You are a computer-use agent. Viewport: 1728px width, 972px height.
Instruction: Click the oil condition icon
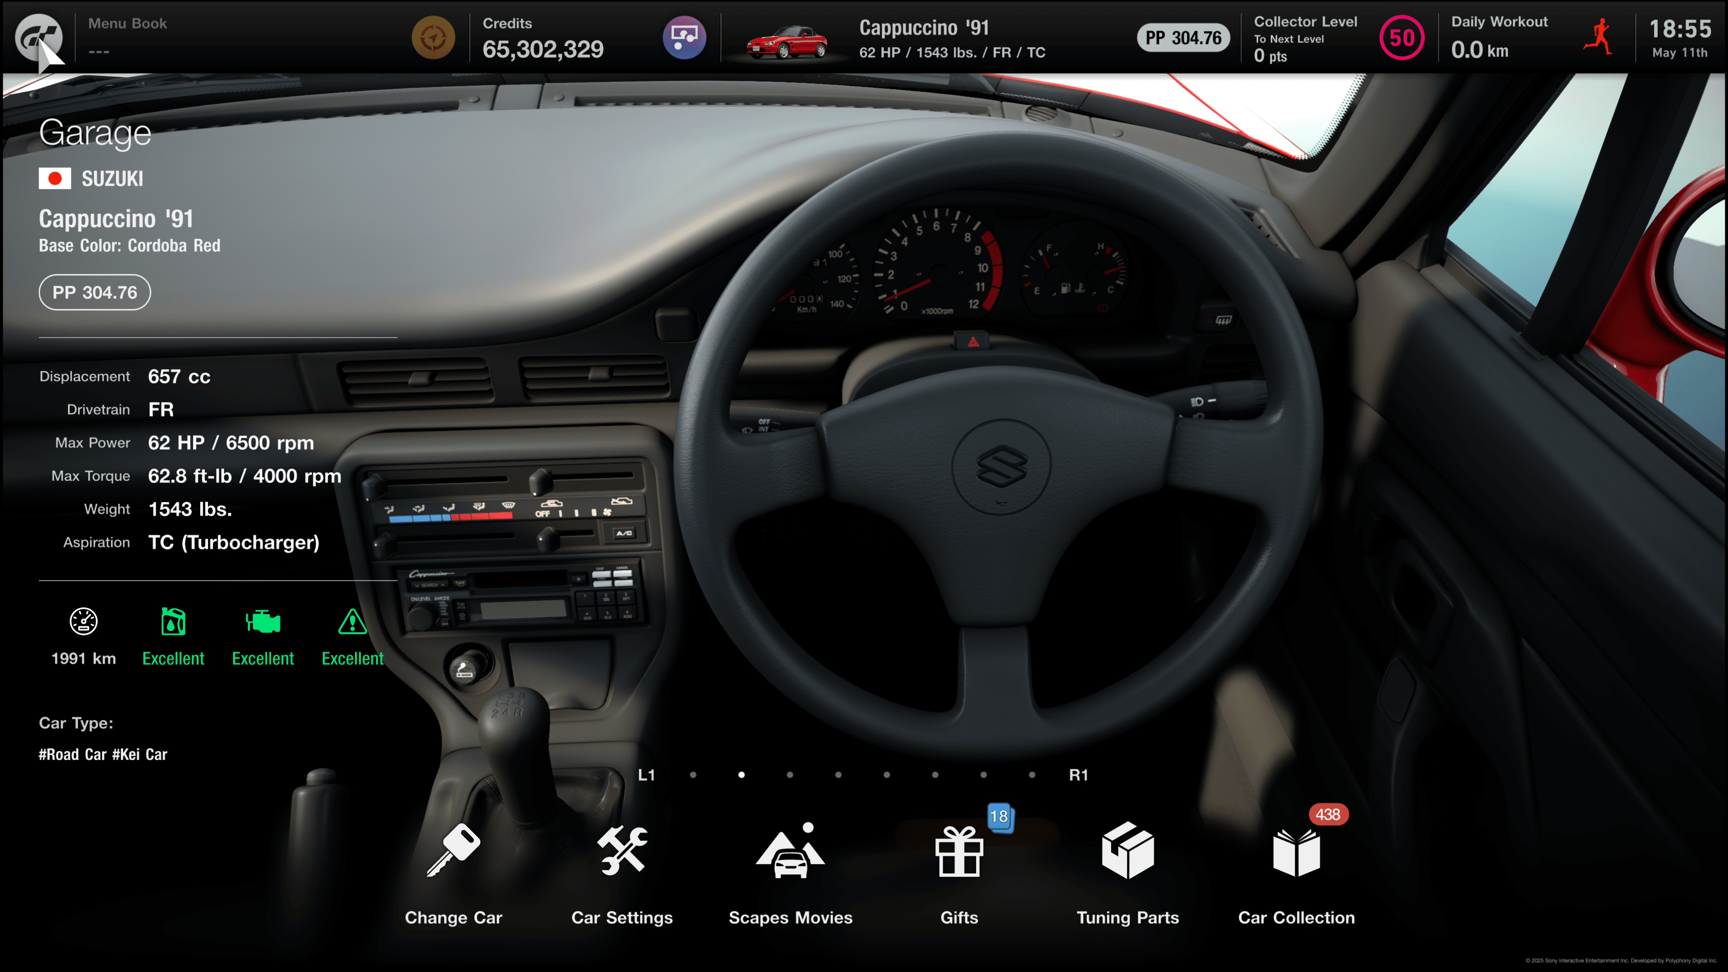coord(173,621)
